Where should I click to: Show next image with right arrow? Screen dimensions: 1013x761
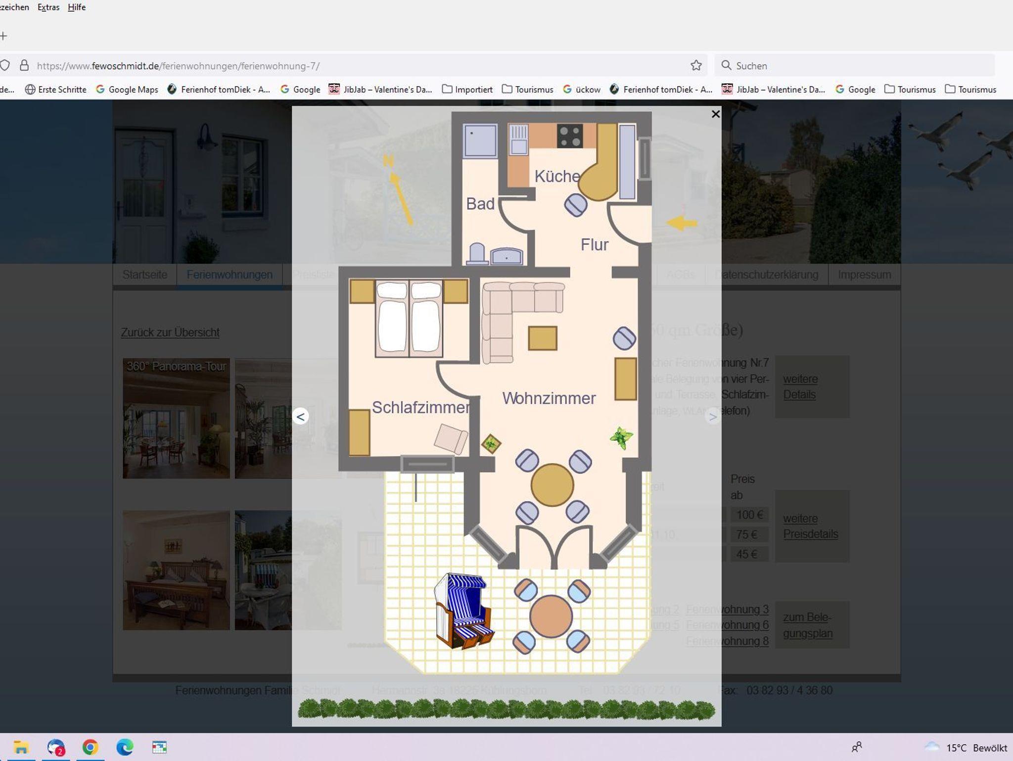[x=713, y=417]
